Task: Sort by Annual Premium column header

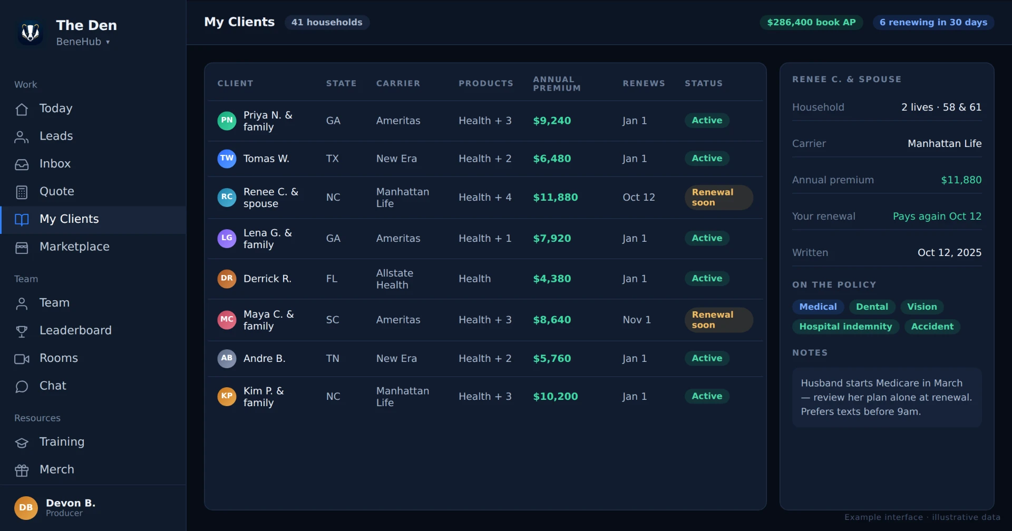Action: (x=557, y=84)
